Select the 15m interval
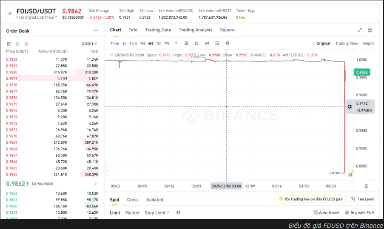The image size is (384, 229). [x=133, y=43]
